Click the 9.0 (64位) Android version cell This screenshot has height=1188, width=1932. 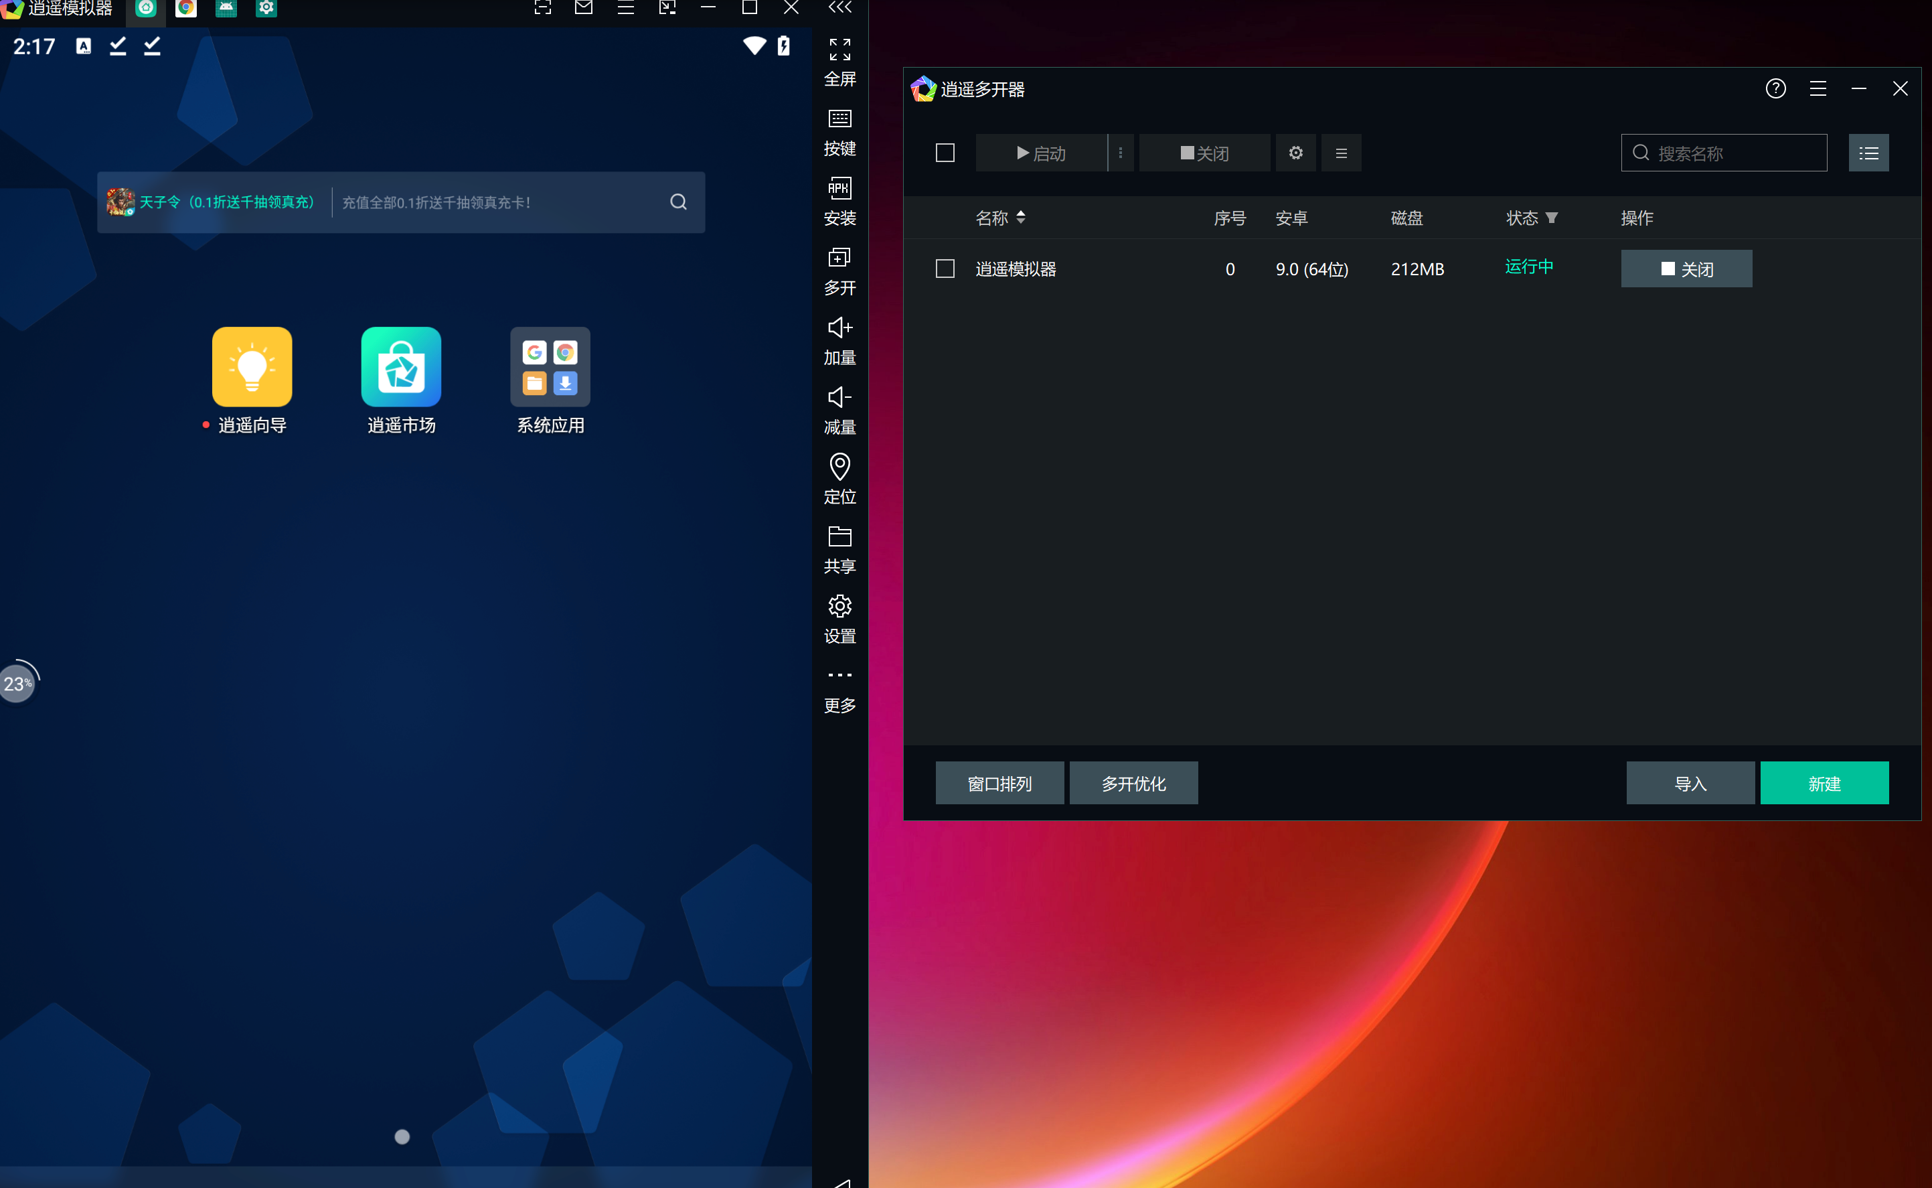(1311, 269)
